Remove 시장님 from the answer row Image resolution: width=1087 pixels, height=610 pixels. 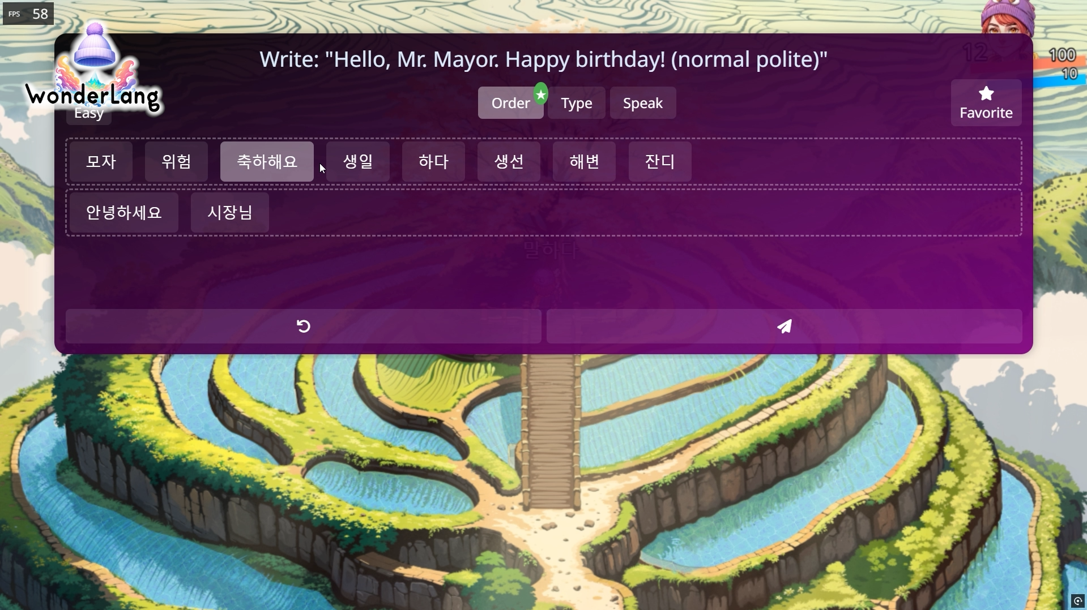point(230,213)
